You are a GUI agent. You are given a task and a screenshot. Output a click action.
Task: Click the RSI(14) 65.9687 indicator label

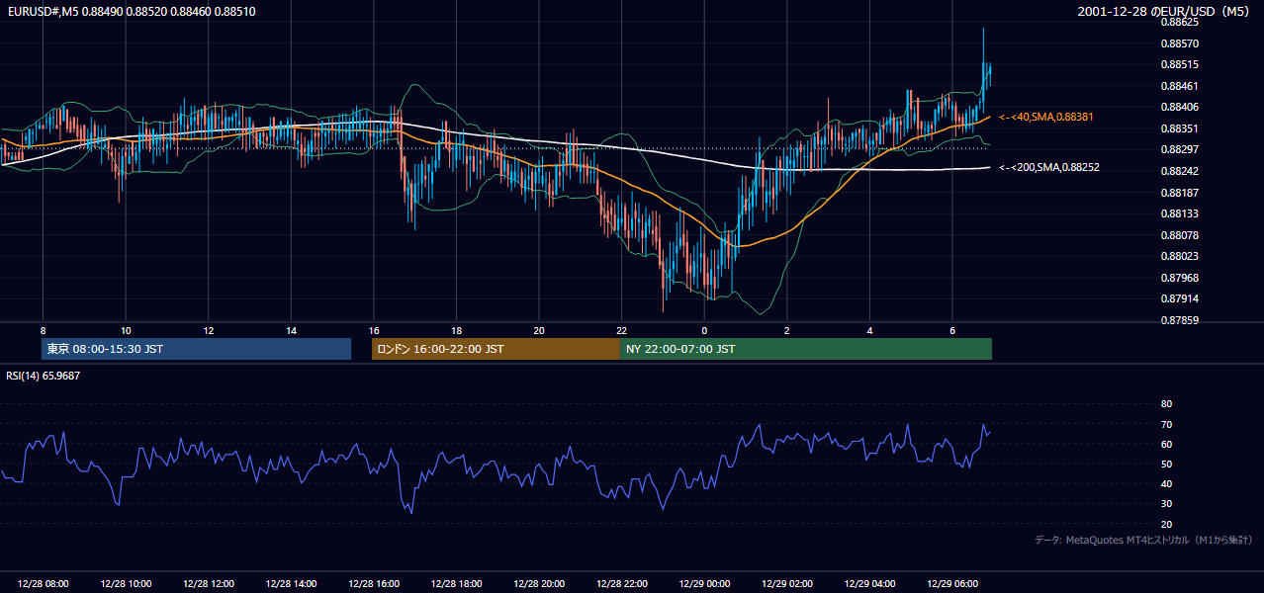click(44, 376)
